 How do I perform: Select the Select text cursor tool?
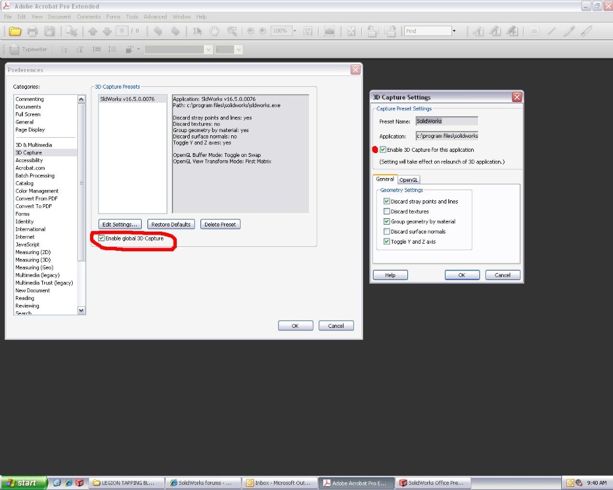197,31
